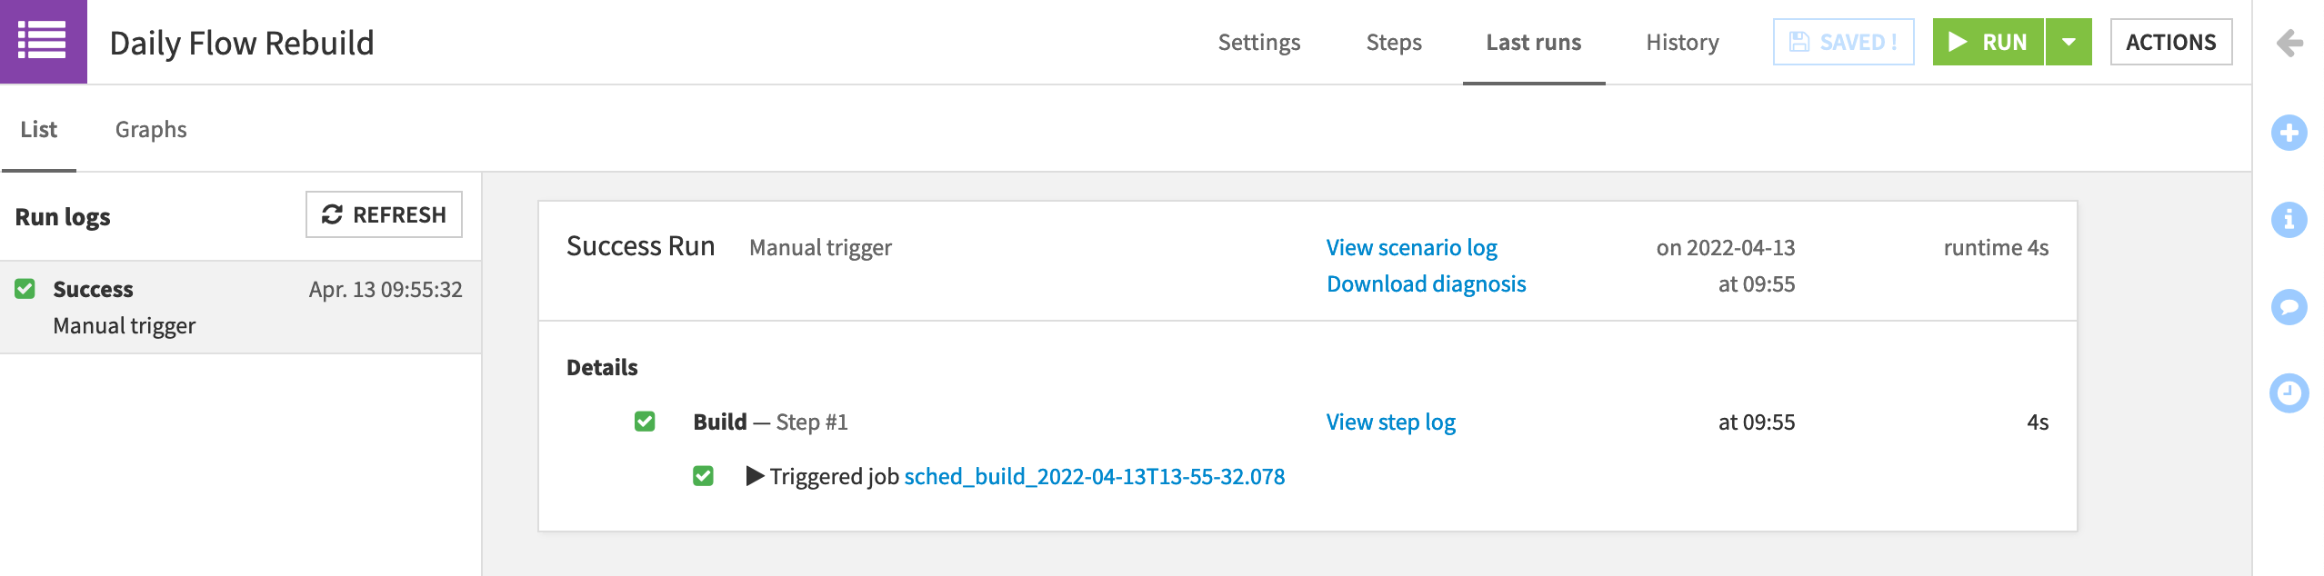Click the back arrow in right sidebar
This screenshot has width=2324, height=576.
click(2289, 43)
